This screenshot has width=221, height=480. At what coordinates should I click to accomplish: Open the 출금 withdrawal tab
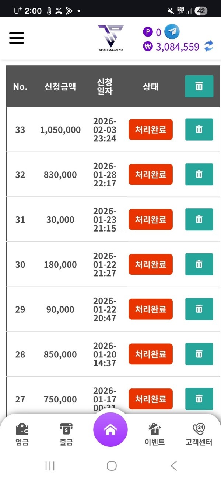(66, 434)
